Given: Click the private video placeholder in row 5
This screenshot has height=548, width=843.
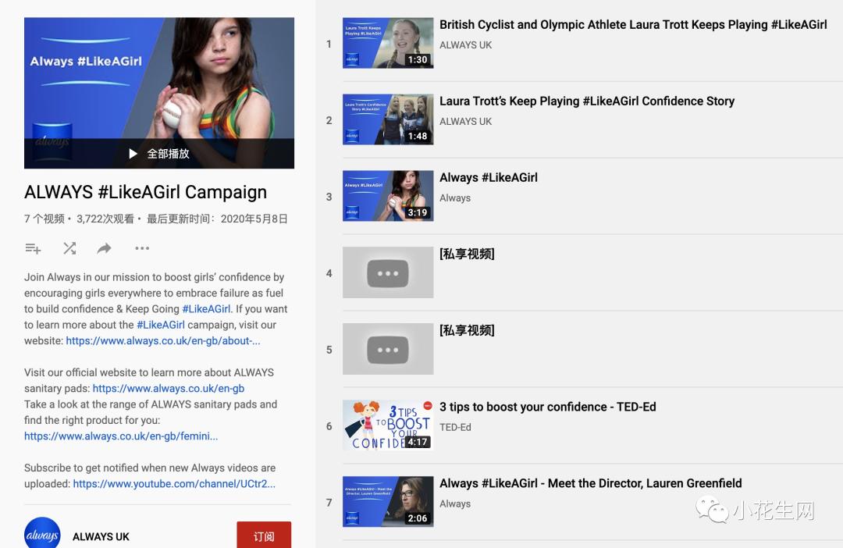Looking at the screenshot, I should click(388, 349).
